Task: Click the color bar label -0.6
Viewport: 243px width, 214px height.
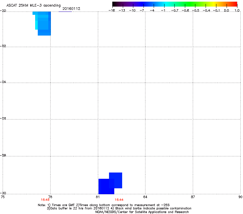Action: pos(185,11)
